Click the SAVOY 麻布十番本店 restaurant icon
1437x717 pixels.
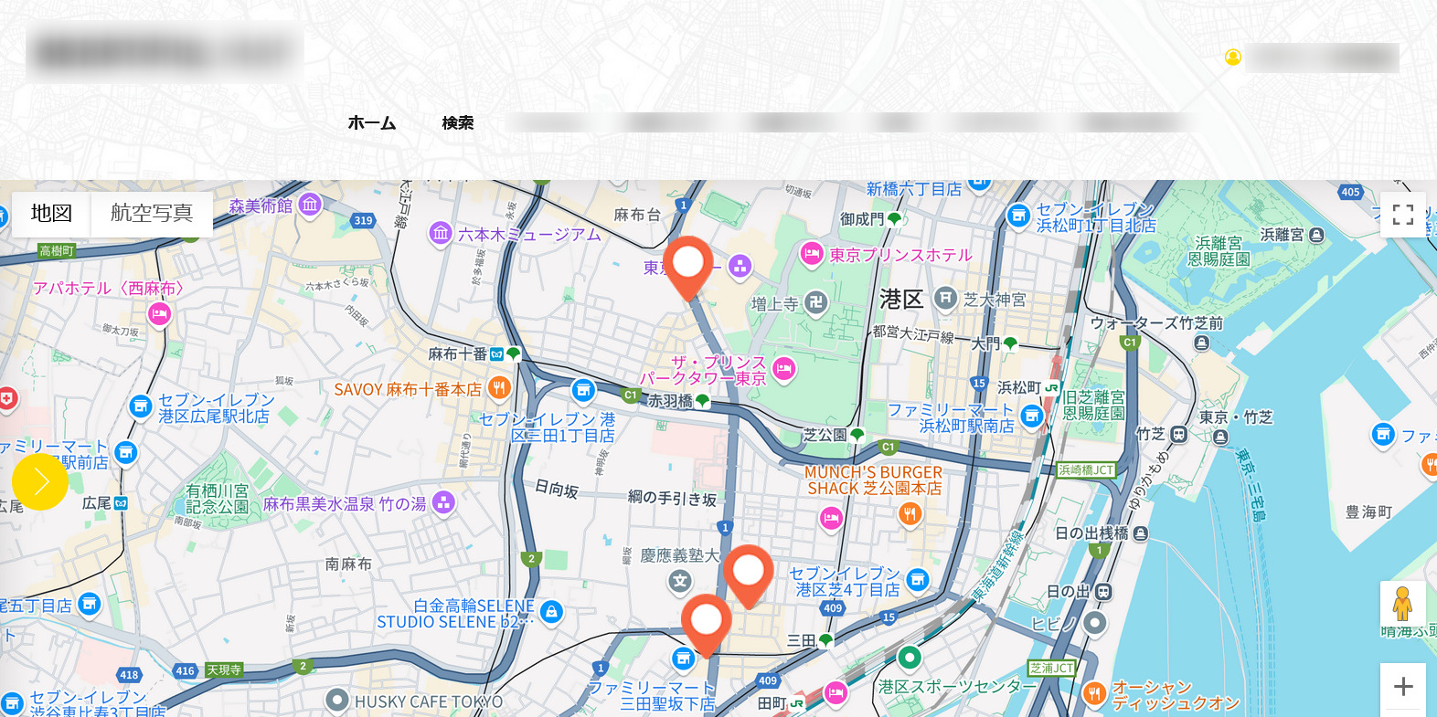click(x=499, y=388)
